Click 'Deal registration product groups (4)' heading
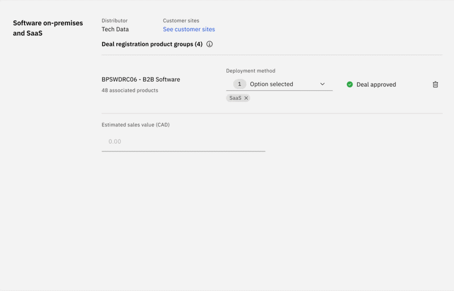The image size is (454, 291). coord(152,44)
